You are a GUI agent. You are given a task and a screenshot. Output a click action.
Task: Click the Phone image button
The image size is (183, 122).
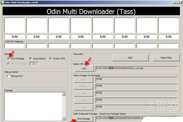coord(84,87)
